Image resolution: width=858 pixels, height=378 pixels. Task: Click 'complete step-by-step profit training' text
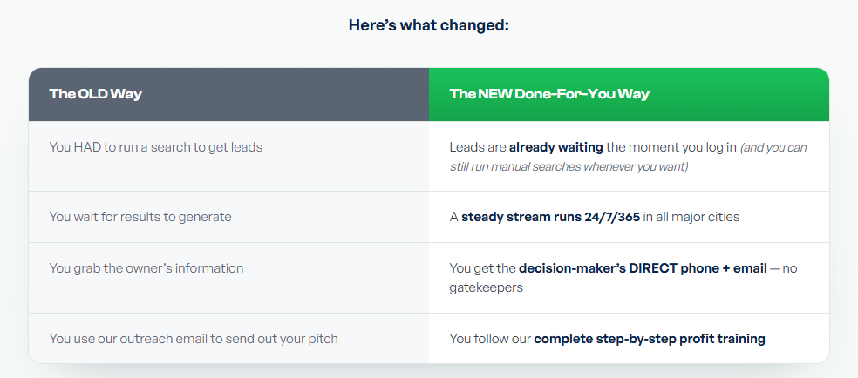tap(650, 339)
